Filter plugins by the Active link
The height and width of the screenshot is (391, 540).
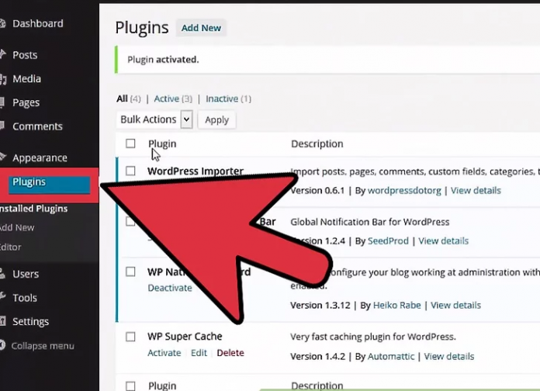166,99
